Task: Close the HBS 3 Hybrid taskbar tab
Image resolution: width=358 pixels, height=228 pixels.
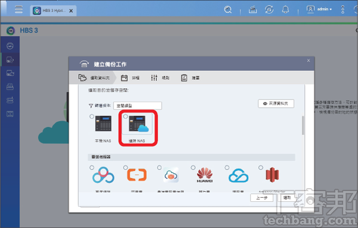Action: coord(71,11)
